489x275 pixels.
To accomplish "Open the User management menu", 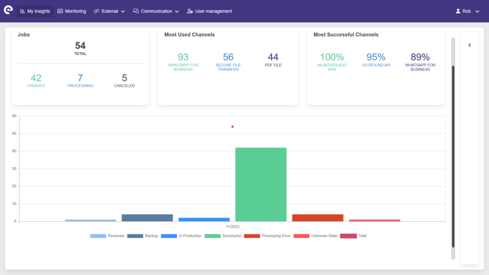I will [x=213, y=11].
